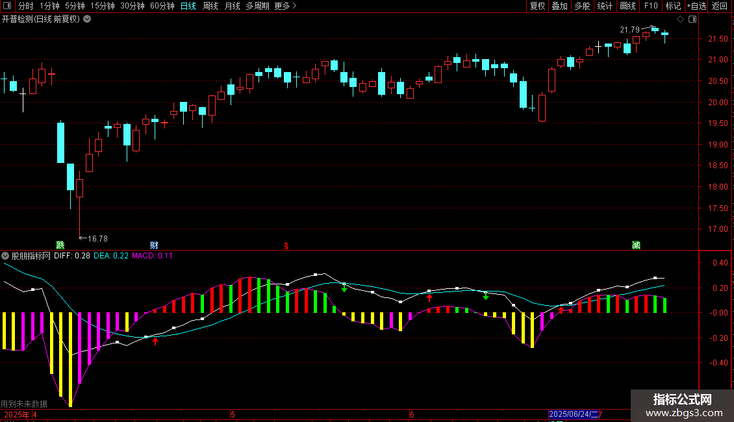Click the tallest yellow MACD bar in April
Viewport: 734px width, 422px height.
pyautogui.click(x=70, y=359)
